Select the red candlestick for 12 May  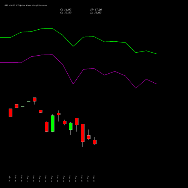point(47,127)
